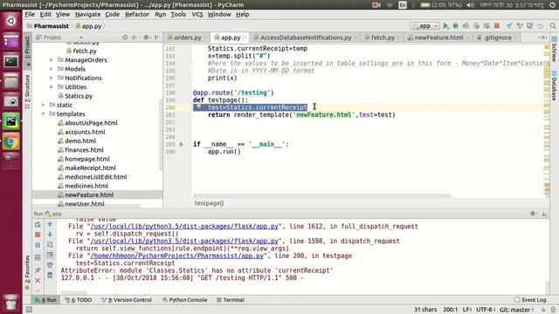Revert changes with the undo arrow icon
This screenshot has width=559, height=314.
coord(540,25)
